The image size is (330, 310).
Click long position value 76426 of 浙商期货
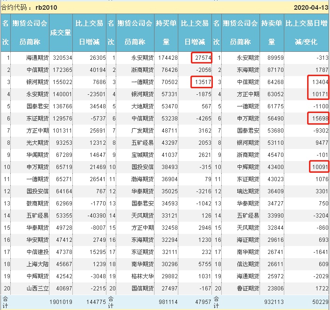tap(169, 70)
